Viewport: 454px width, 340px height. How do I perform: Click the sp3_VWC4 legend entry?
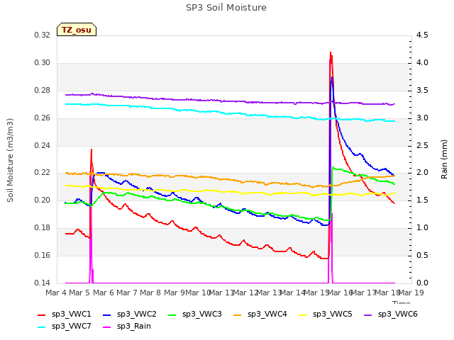tap(260, 314)
